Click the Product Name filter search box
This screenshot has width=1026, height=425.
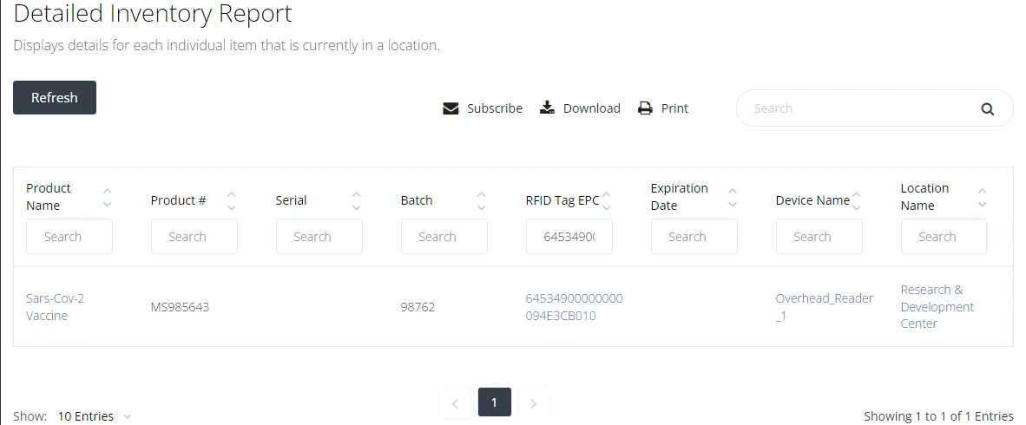click(69, 237)
